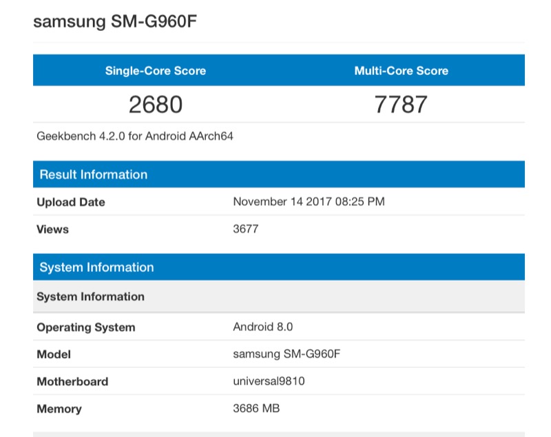Click the November 14 2017 upload date value
Screen dimensions: 551x437
pyautogui.click(x=309, y=202)
